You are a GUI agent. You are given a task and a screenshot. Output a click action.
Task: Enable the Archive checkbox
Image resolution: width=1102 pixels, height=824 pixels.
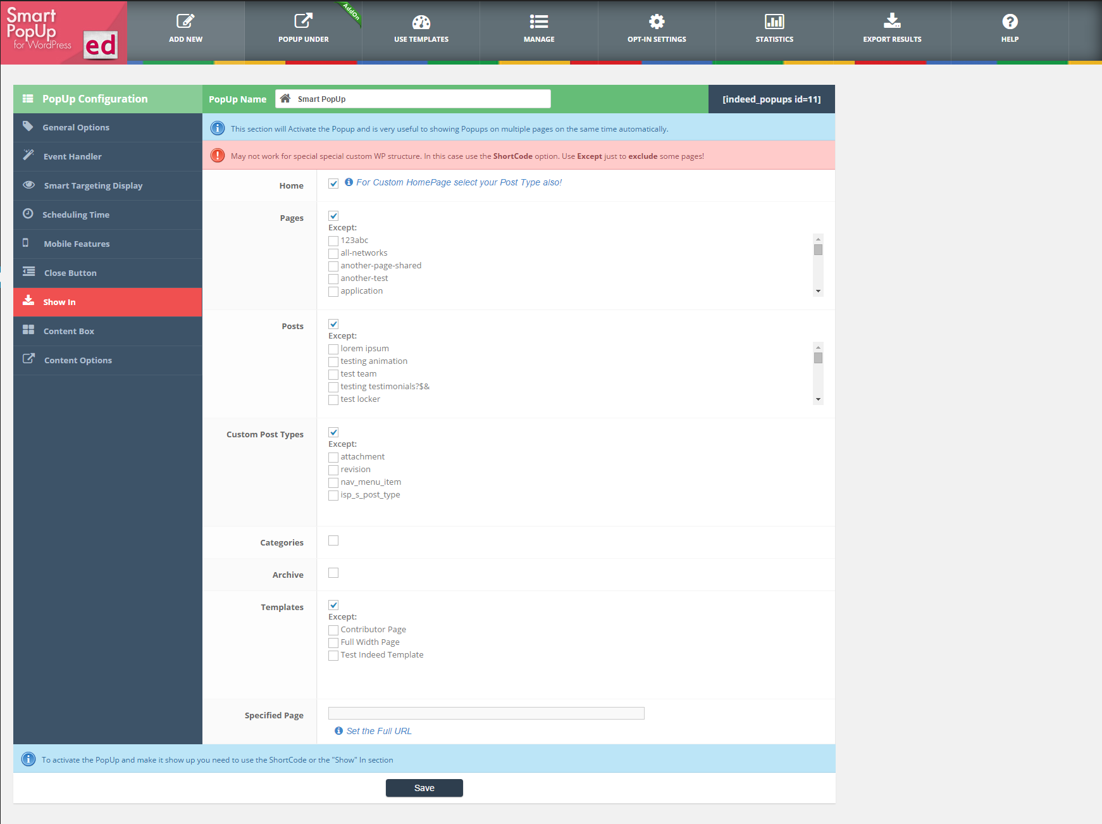tap(333, 573)
